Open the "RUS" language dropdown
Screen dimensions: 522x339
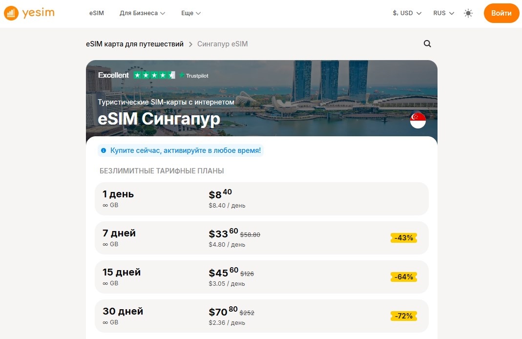[x=442, y=13]
